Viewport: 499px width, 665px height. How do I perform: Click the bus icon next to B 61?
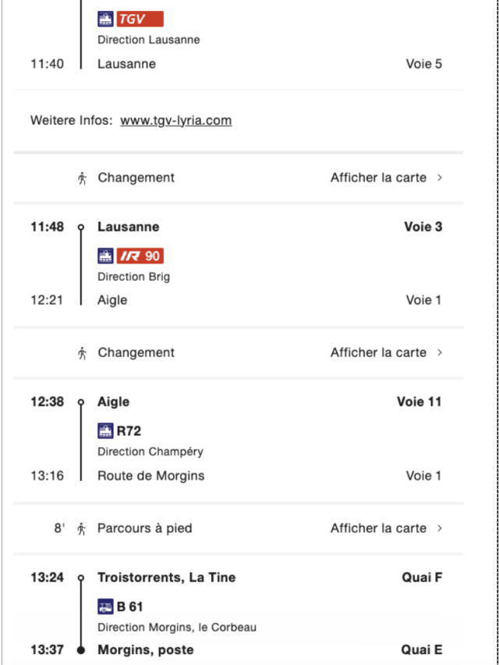(x=106, y=607)
